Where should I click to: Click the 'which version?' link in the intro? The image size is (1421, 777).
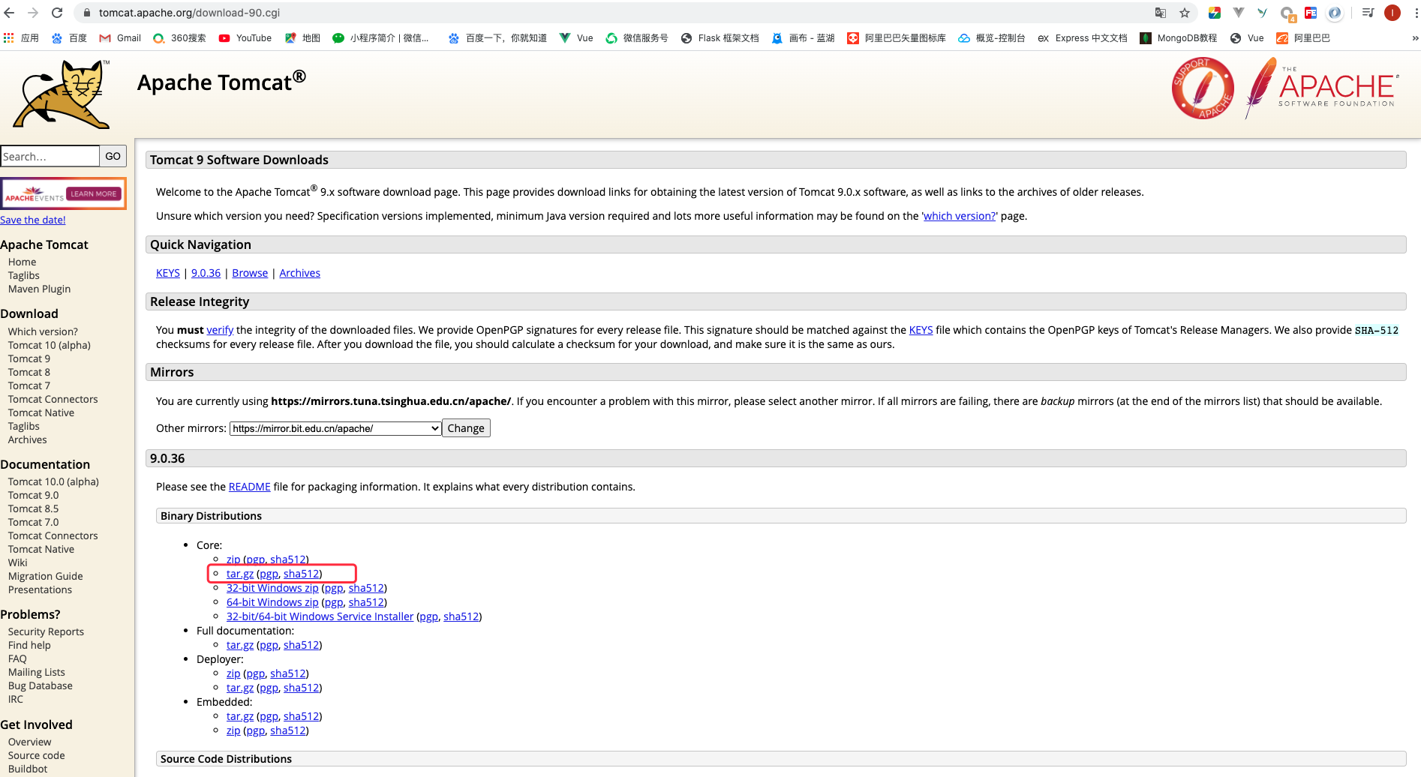point(960,216)
